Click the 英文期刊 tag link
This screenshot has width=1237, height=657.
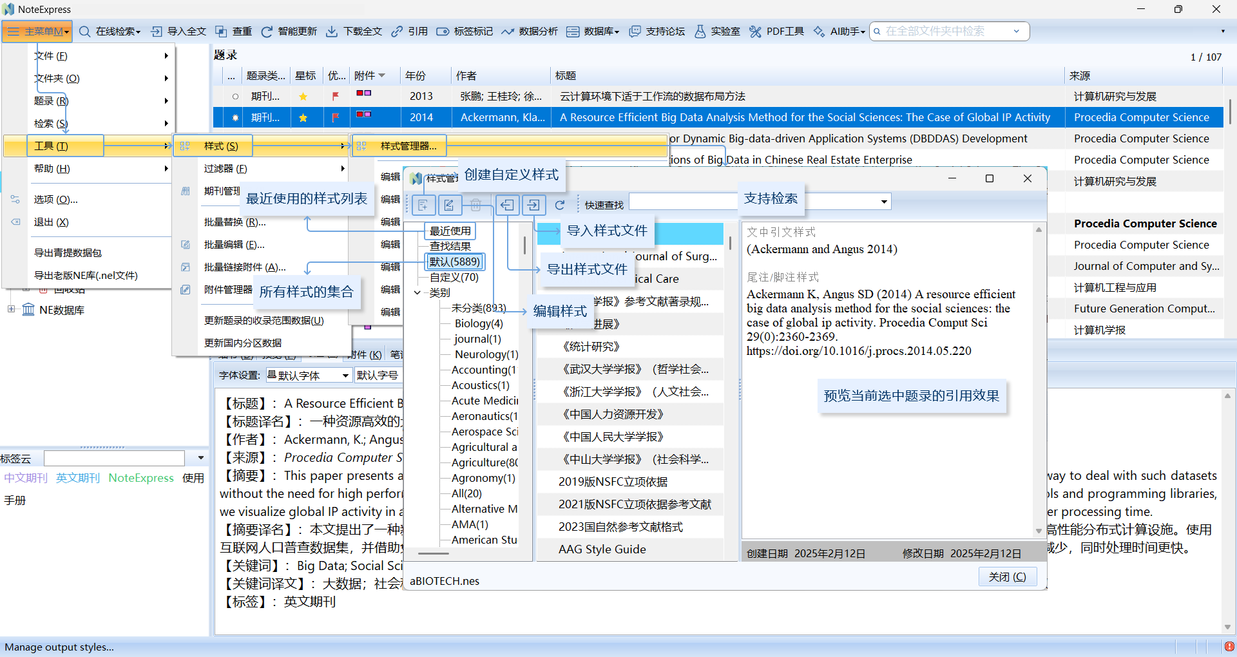[x=78, y=478]
